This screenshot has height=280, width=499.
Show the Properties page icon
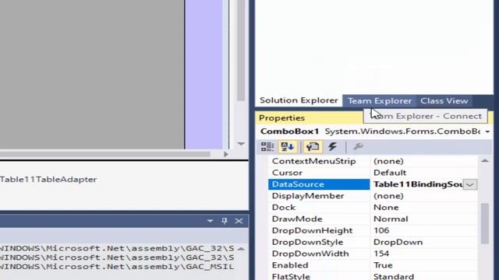pyautogui.click(x=313, y=147)
